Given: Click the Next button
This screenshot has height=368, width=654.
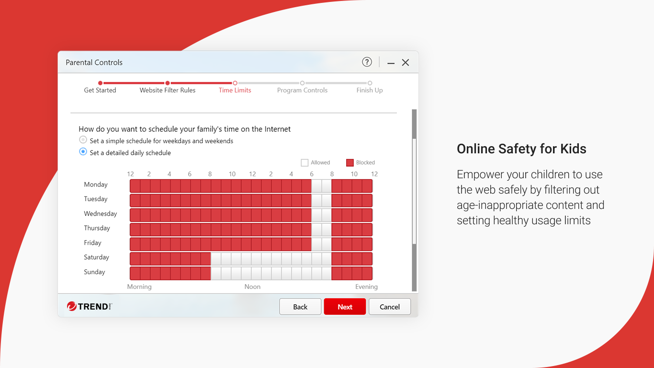Looking at the screenshot, I should click(345, 306).
